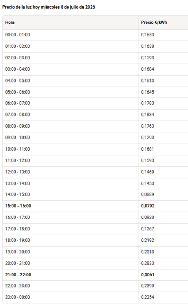This screenshot has width=188, height=304.
Task: Select the 07:00 - 08:00 hour cell
Action: point(17,115)
